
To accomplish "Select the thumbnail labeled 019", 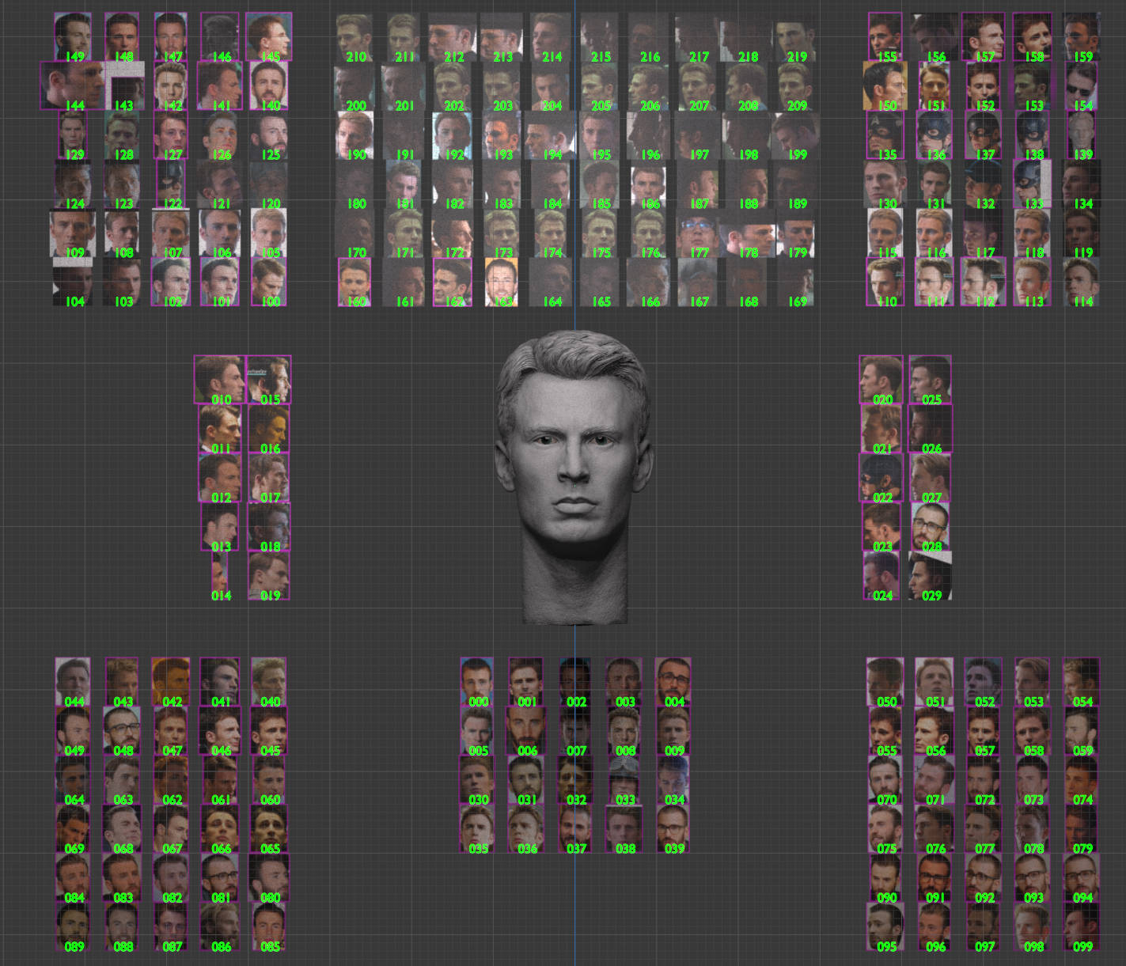I will click(x=269, y=575).
